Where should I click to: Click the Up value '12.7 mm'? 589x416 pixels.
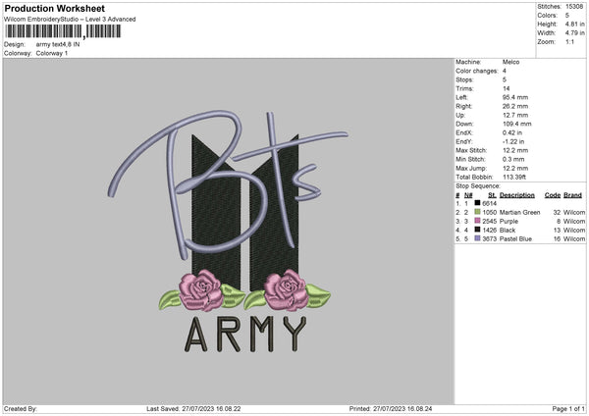click(x=515, y=115)
